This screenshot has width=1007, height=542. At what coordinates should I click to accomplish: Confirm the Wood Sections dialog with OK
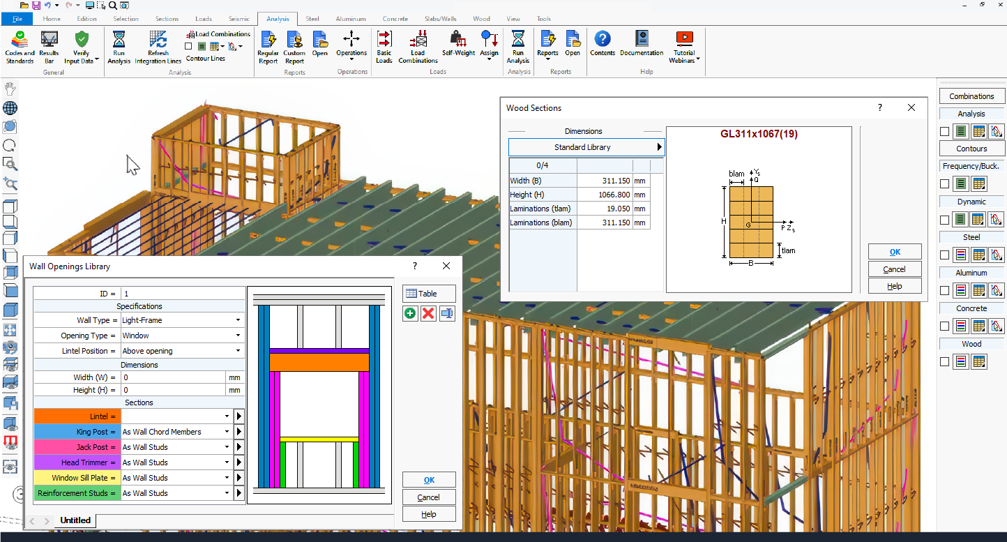(x=895, y=252)
